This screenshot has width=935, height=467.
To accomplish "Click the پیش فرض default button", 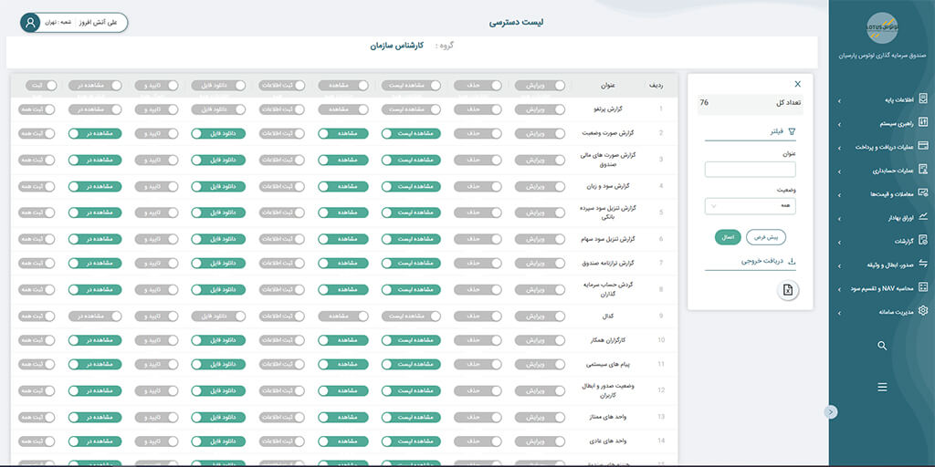I will tap(766, 236).
